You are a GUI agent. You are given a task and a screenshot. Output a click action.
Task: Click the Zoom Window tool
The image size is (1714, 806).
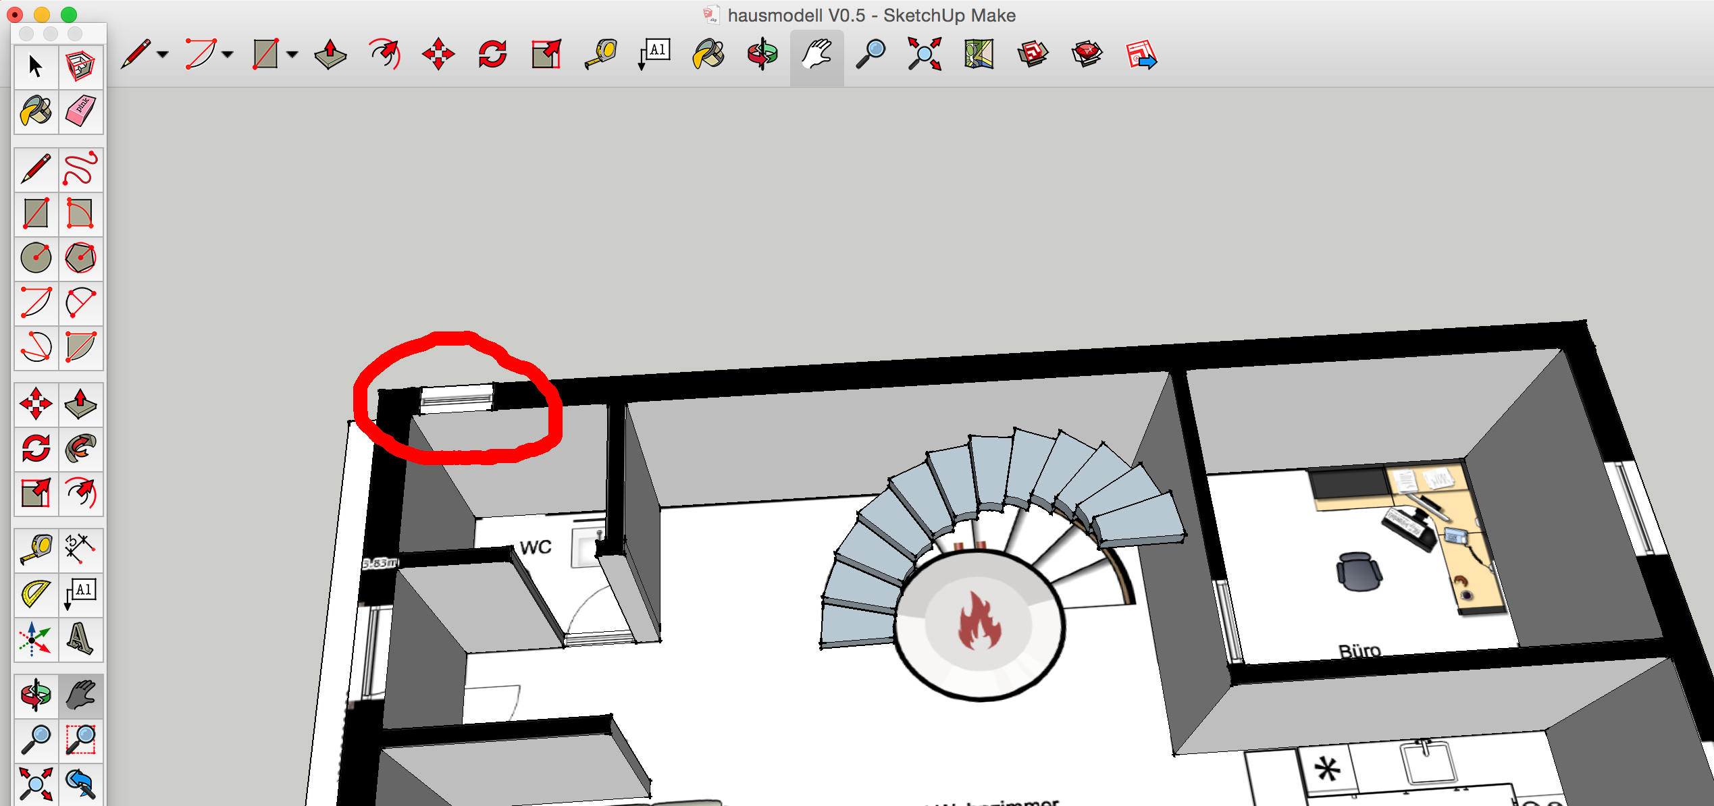80,740
